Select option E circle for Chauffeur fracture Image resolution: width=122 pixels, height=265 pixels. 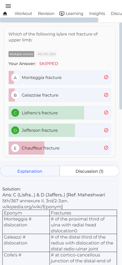tap(15, 148)
